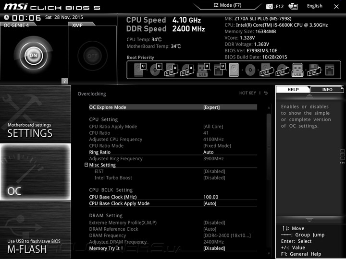346x259 pixels.
Task: Click the back arrow beside HOT KEY
Action: coord(266,93)
